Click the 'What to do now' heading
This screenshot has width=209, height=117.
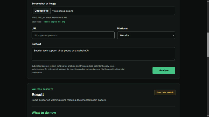pos(44,113)
